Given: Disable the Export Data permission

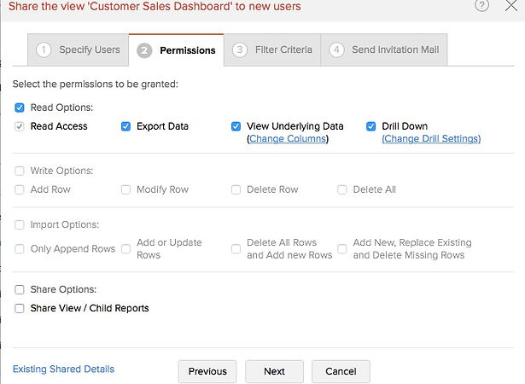Looking at the screenshot, I should click(x=126, y=126).
